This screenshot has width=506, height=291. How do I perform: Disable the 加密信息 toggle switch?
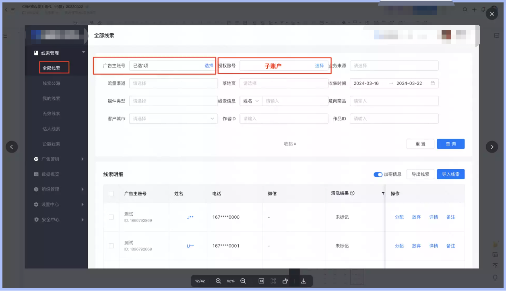click(378, 174)
